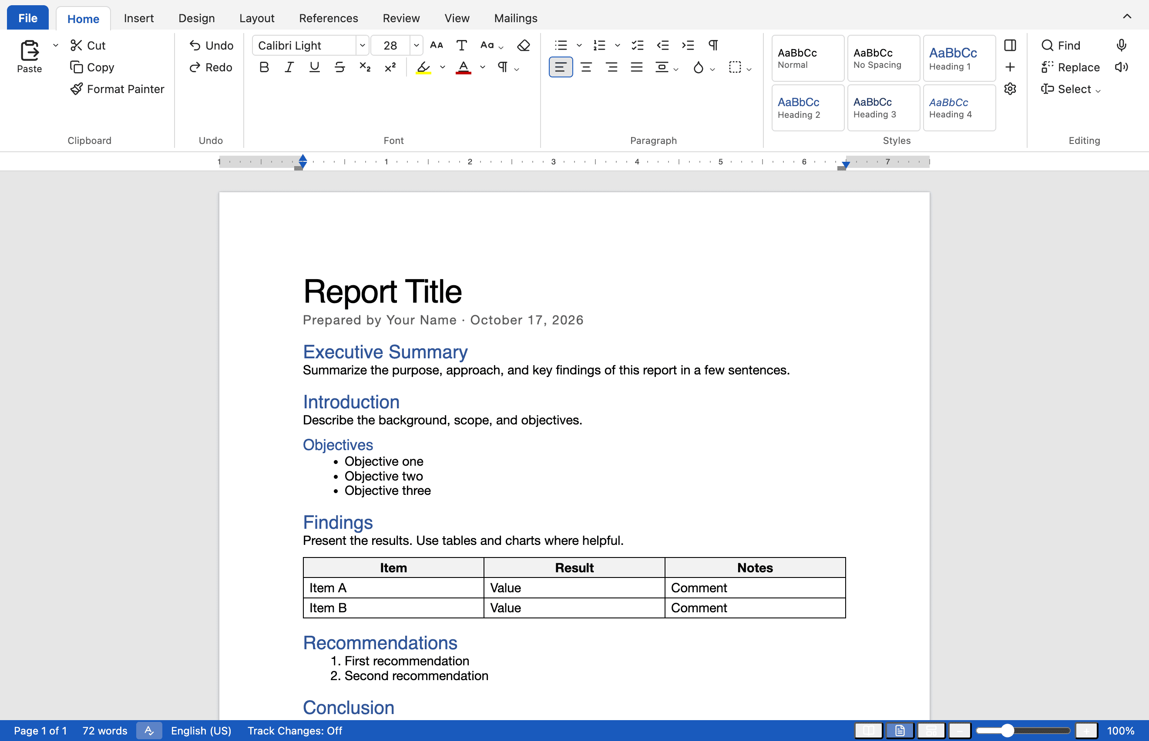Click the numbered list icon

(x=599, y=45)
